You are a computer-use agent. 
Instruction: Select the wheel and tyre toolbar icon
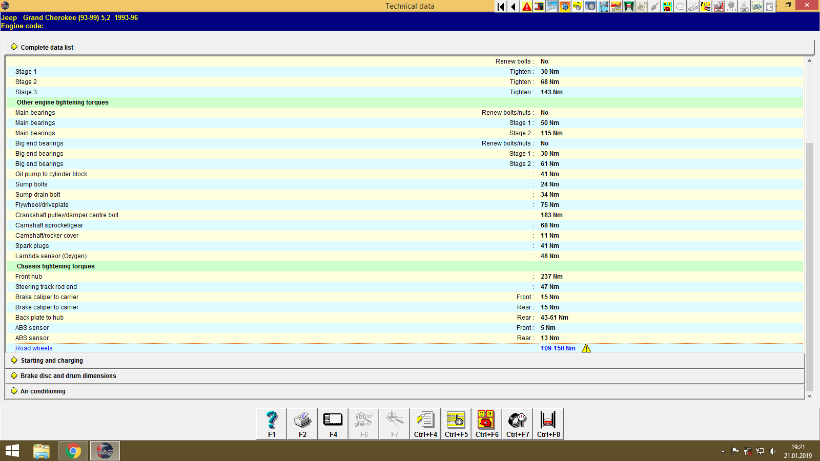point(590,7)
